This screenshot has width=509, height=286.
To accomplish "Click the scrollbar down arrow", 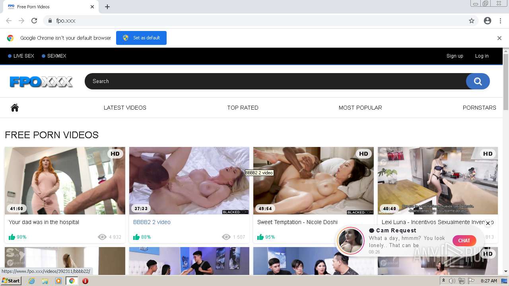I will [x=506, y=272].
